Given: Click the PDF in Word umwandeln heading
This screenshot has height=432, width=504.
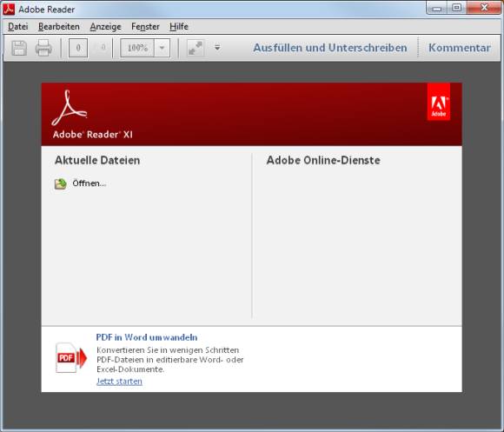Looking at the screenshot, I should (147, 337).
